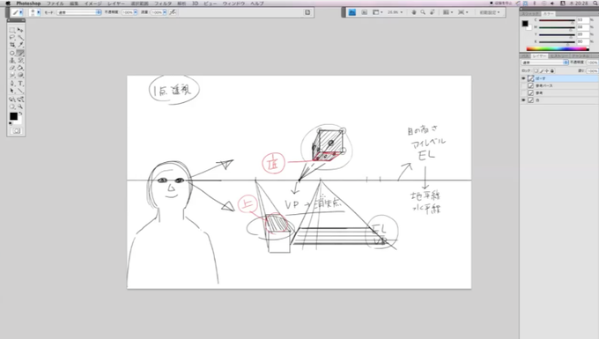Show the 参考パース layer
This screenshot has height=339, width=599.
point(523,85)
